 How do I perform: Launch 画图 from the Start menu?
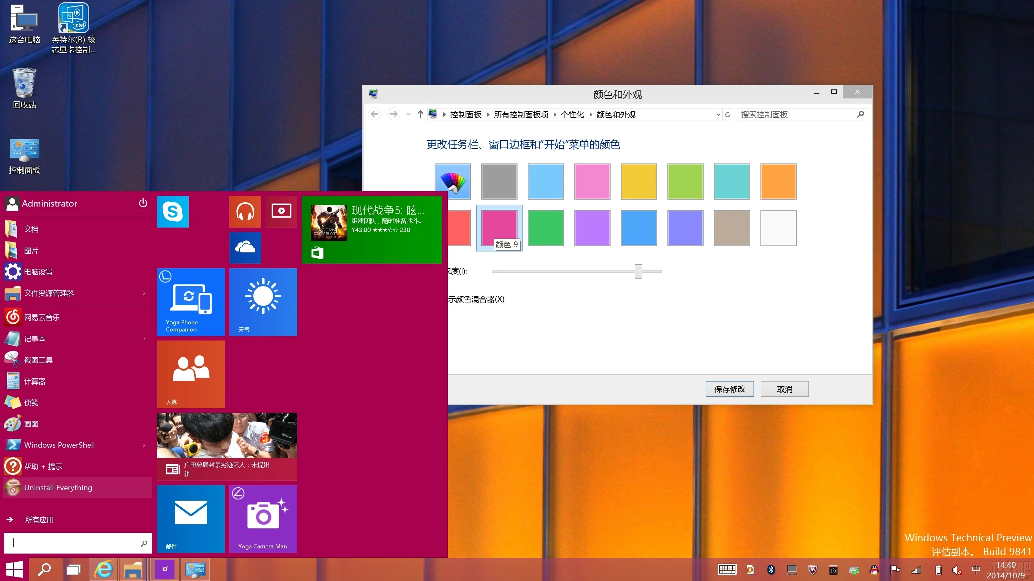tap(77, 424)
